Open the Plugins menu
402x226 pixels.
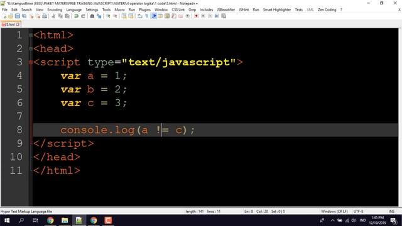click(x=144, y=9)
